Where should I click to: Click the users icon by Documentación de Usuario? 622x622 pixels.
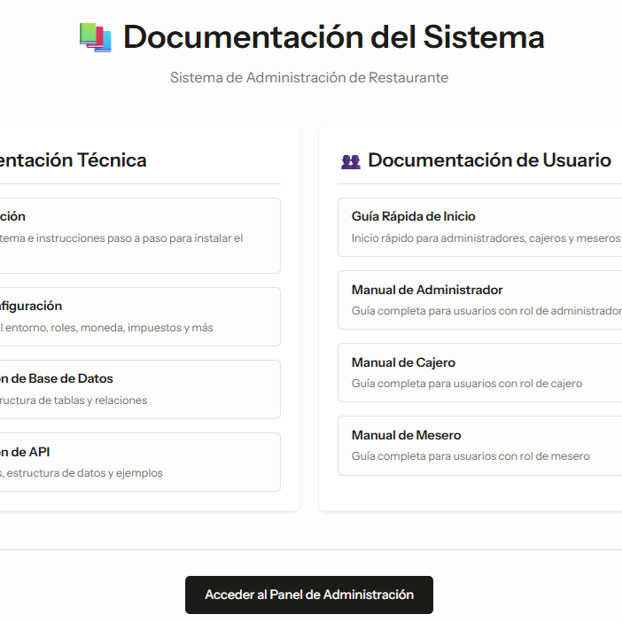pos(351,161)
